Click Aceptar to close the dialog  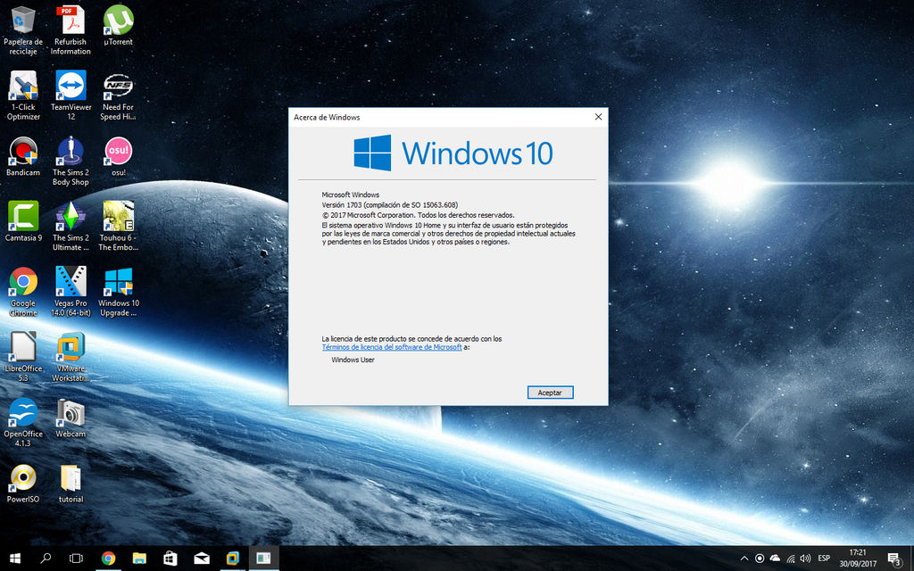click(550, 392)
